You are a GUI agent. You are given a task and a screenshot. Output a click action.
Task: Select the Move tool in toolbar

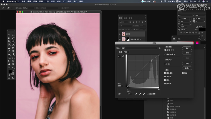9,35
